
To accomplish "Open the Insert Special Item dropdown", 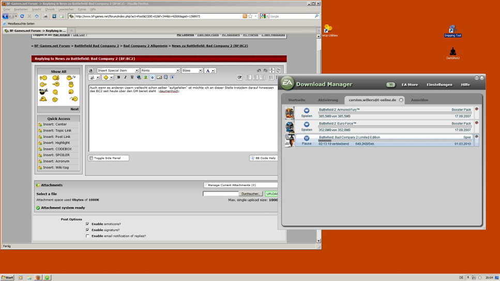I will point(118,70).
